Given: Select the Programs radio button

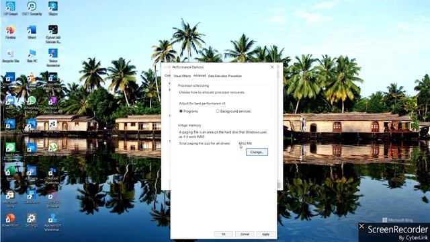Looking at the screenshot, I should pos(181,112).
